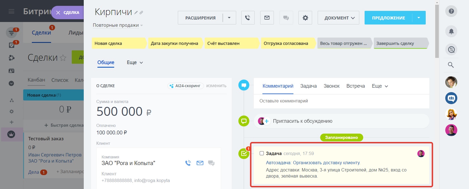
Task: Open Автозадача delivery task link
Action: tap(313, 163)
